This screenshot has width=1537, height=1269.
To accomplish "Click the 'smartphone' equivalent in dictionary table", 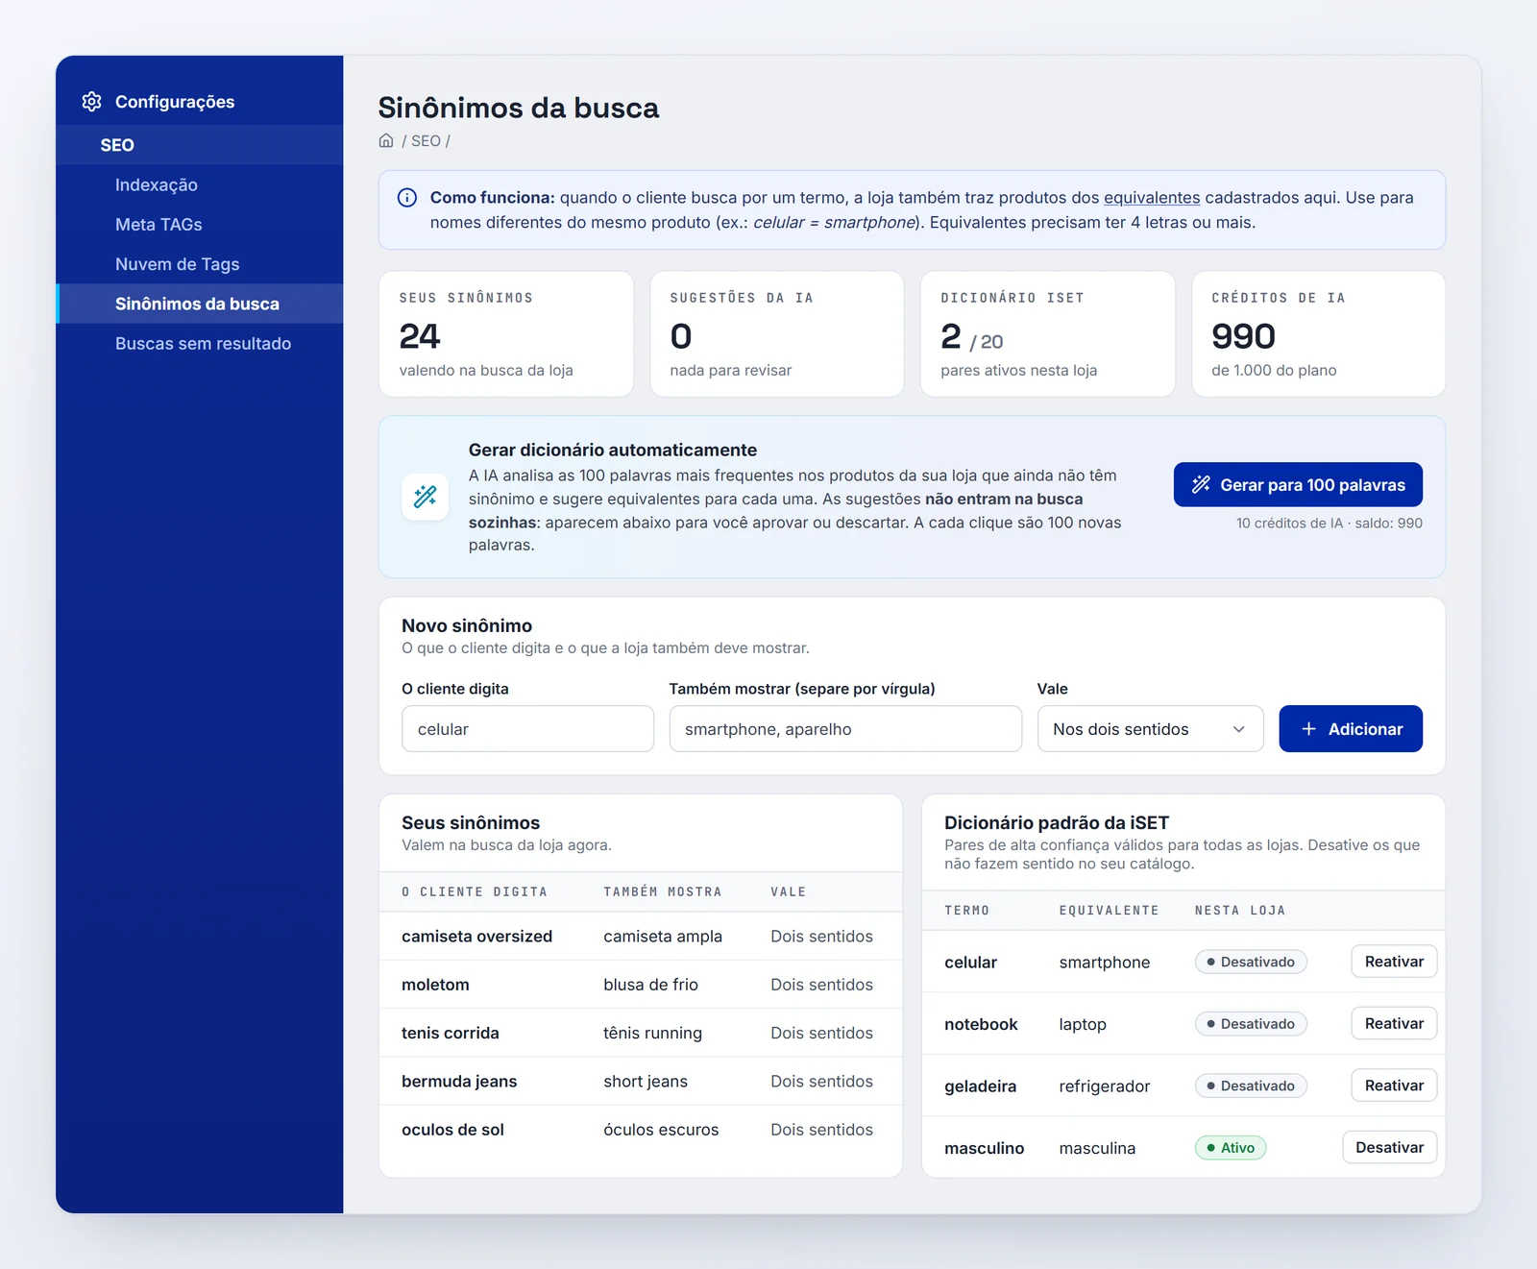I will 1105,963.
